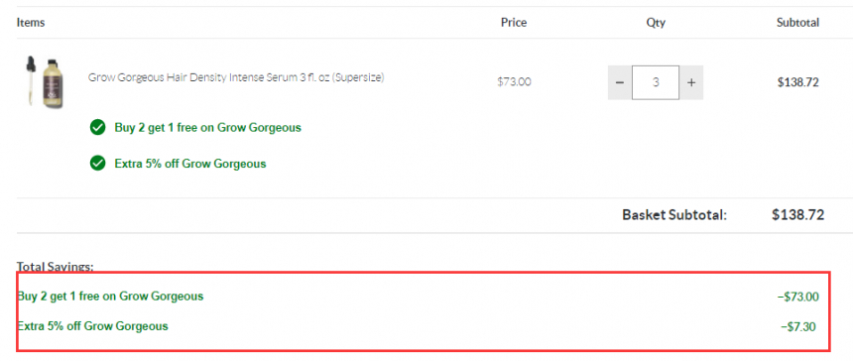This screenshot has width=853, height=361.
Task: Open Grow Gorgeous Hair Density Intense Serum link
Action: [x=236, y=77]
